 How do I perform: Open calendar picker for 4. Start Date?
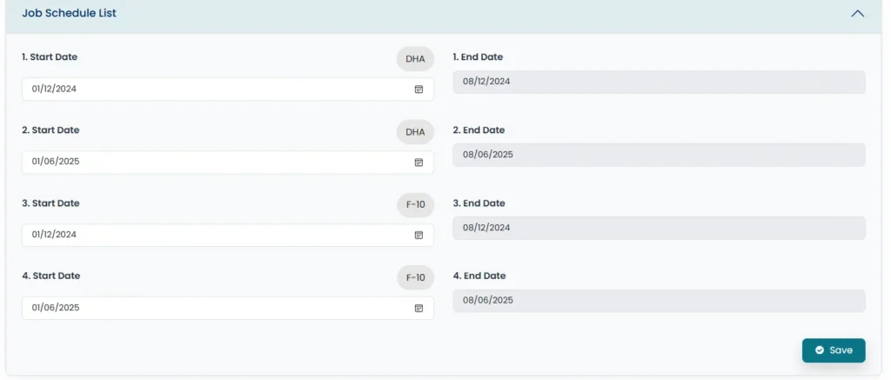[419, 309]
